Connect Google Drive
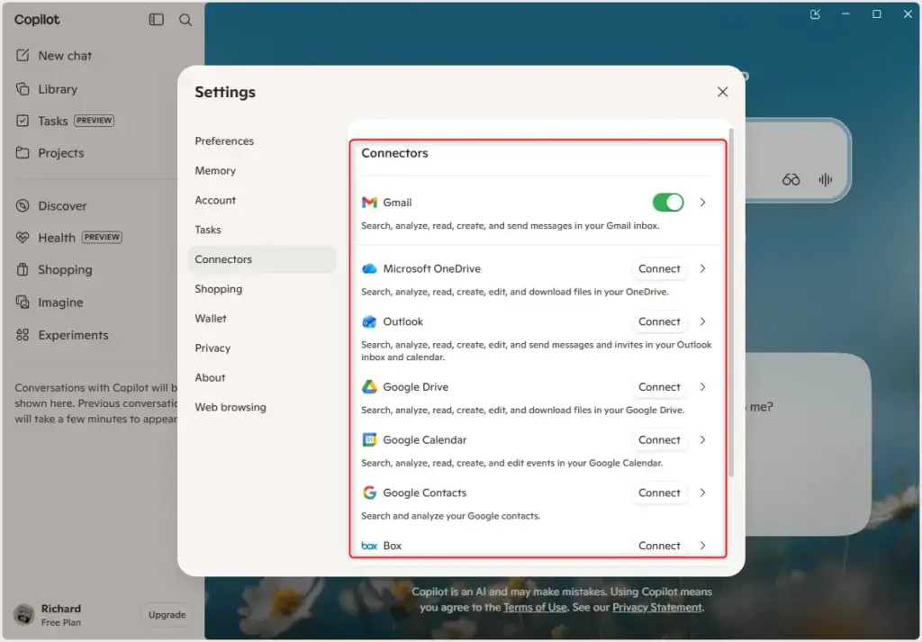The height and width of the screenshot is (642, 922). 659,387
